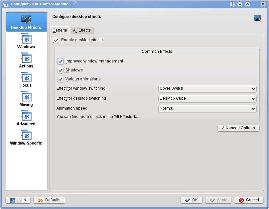Toggle the Shadows checkbox

click(x=60, y=70)
